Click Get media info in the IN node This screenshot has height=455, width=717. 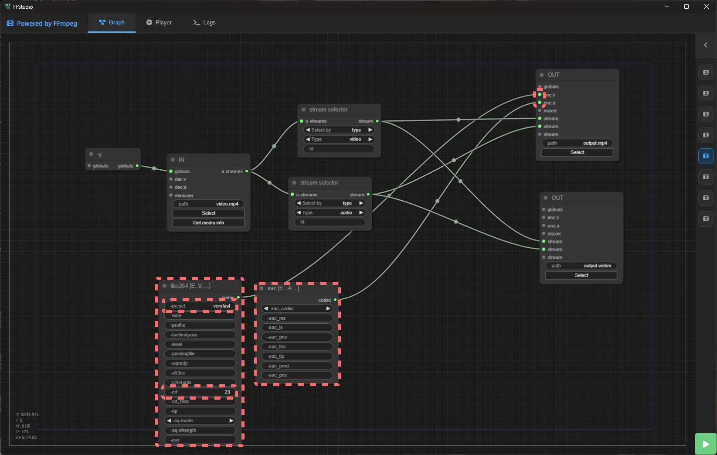point(208,222)
